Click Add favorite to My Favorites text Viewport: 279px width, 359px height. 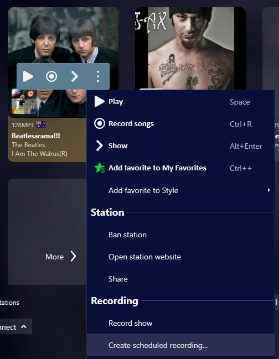[157, 168]
